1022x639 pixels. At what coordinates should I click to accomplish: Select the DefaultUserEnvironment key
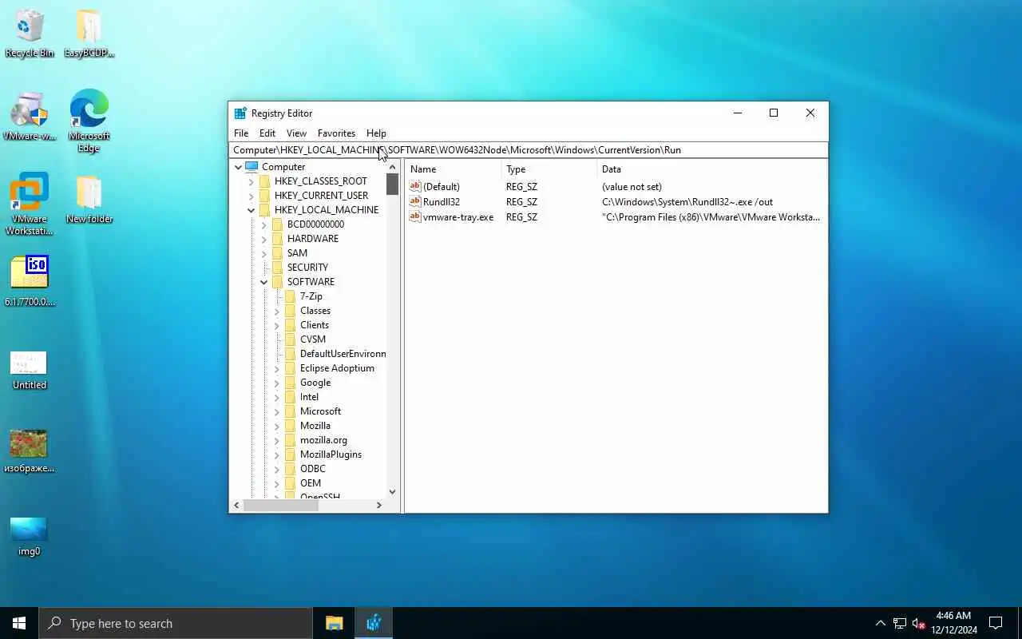tap(343, 354)
